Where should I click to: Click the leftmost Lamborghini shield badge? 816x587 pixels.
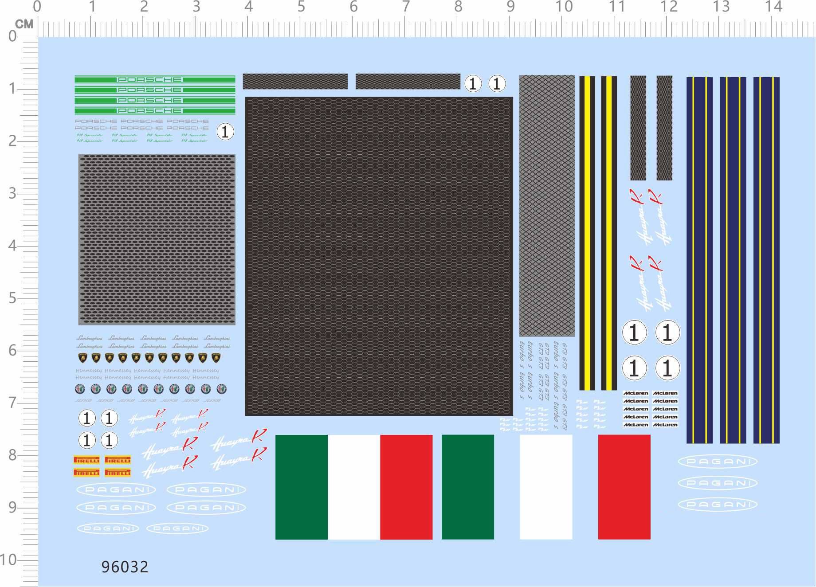[x=83, y=358]
